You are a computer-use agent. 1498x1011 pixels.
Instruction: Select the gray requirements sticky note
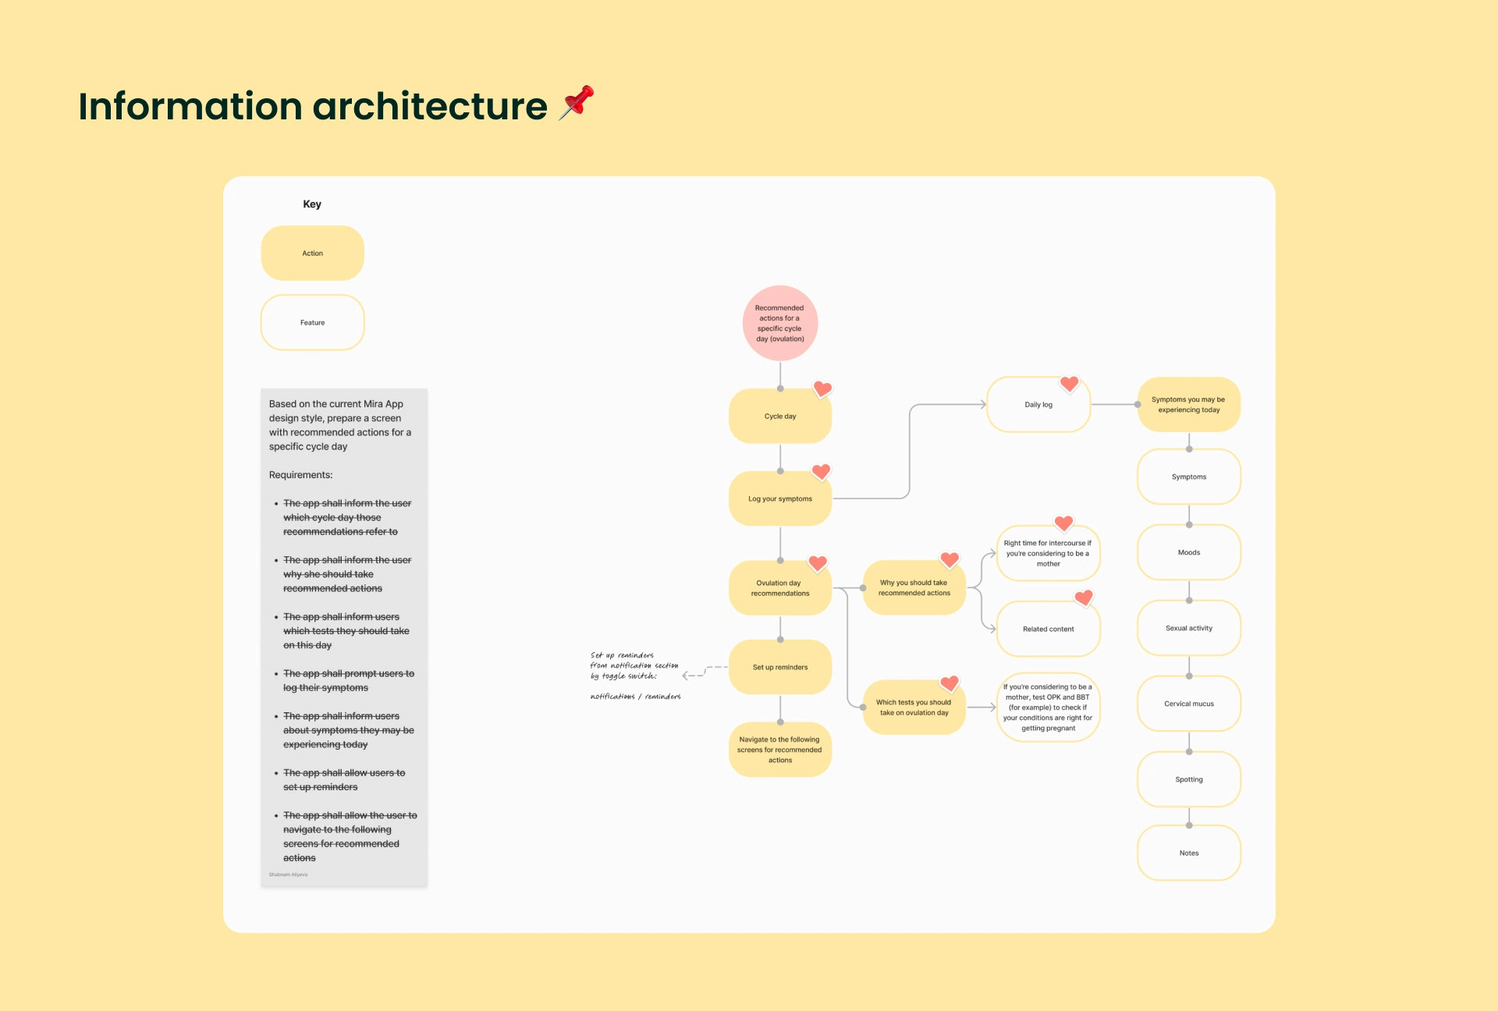(x=344, y=637)
